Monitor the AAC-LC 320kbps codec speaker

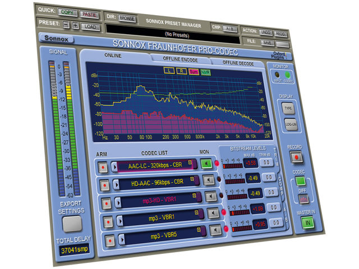[206, 164]
